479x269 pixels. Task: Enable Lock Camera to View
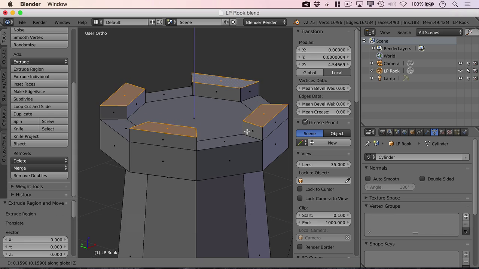click(x=300, y=198)
